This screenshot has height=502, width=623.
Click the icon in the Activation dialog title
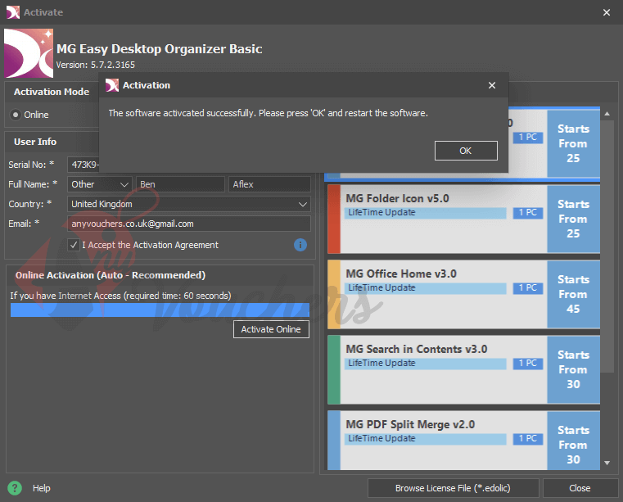pos(112,85)
